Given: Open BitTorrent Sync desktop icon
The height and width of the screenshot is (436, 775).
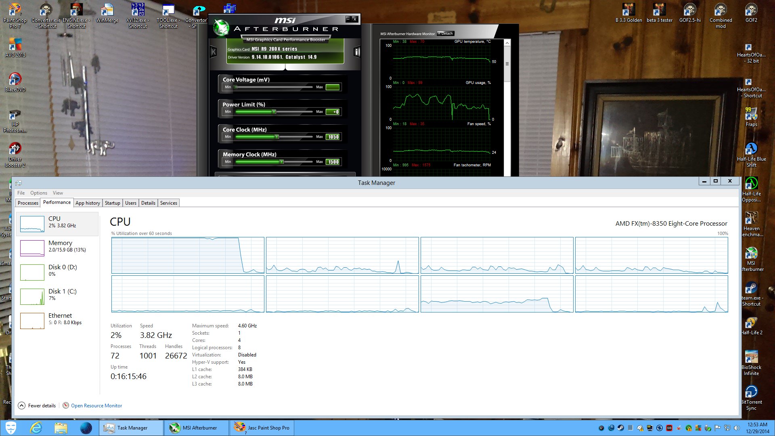Looking at the screenshot, I should [x=751, y=398].
